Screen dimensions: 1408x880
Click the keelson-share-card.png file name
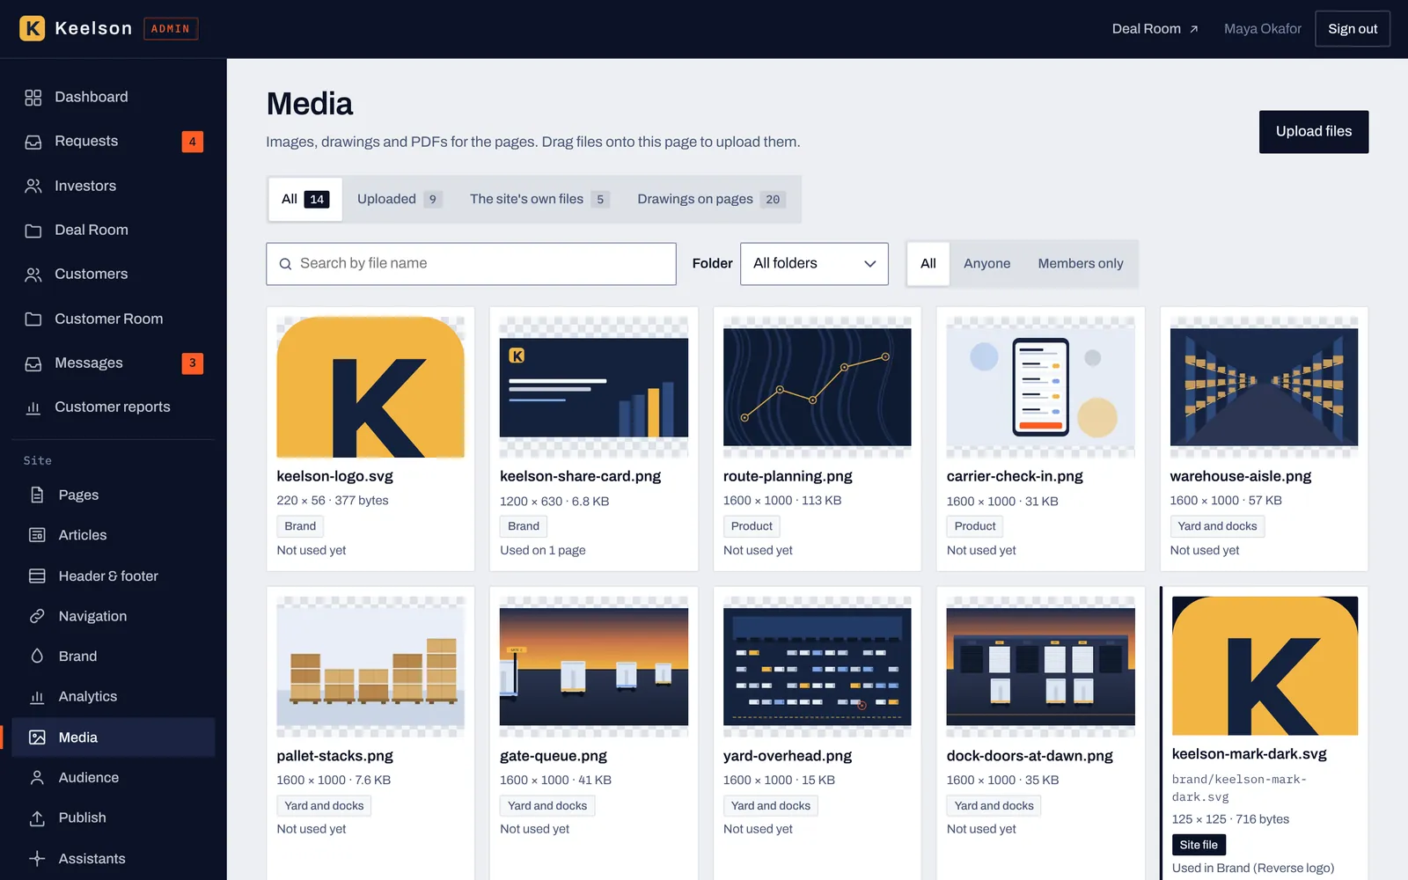581,476
